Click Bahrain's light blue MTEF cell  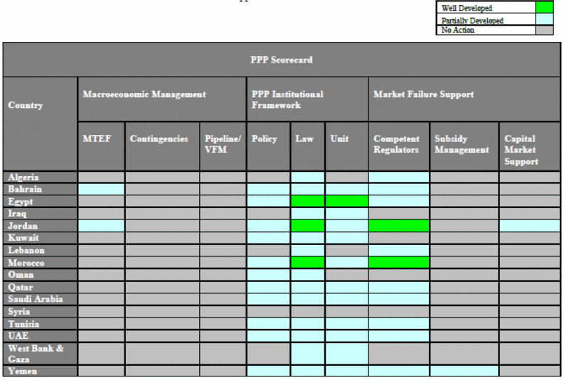point(101,190)
